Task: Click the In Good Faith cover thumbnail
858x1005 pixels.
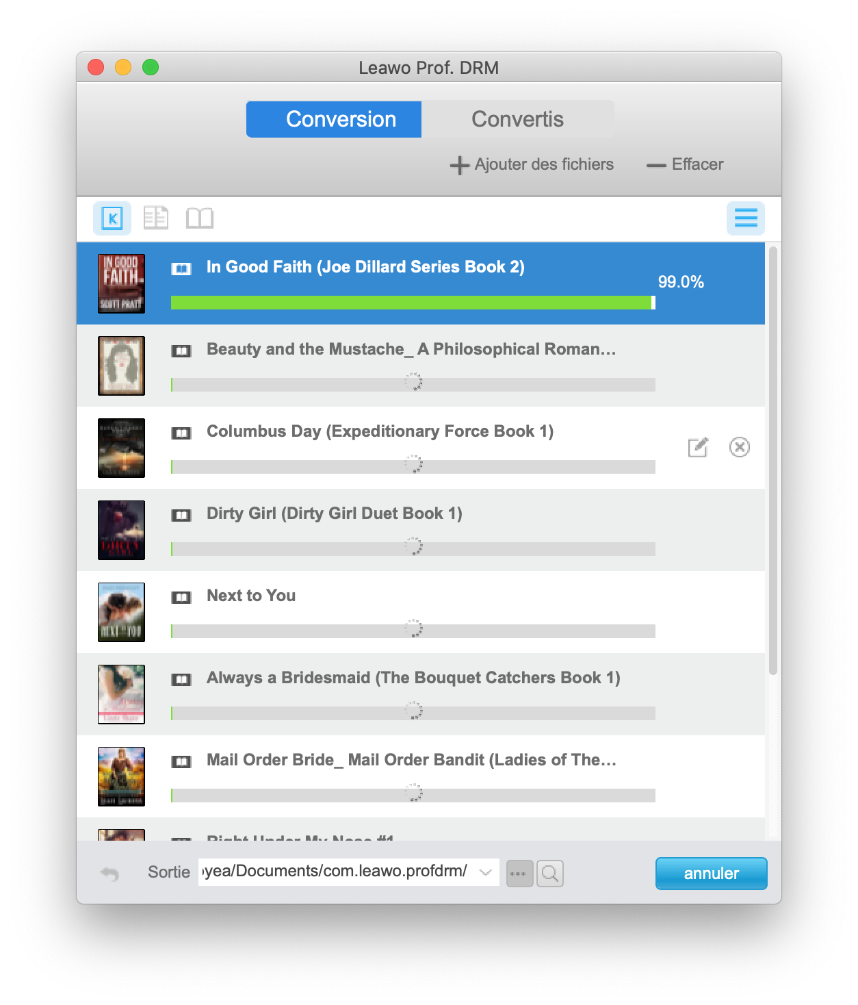Action: (121, 283)
